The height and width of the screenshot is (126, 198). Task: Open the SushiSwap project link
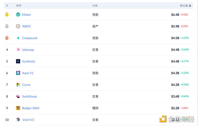29,96
